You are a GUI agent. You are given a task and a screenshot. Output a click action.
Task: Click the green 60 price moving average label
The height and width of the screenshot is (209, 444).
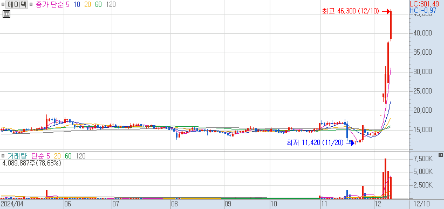[x=98, y=5]
